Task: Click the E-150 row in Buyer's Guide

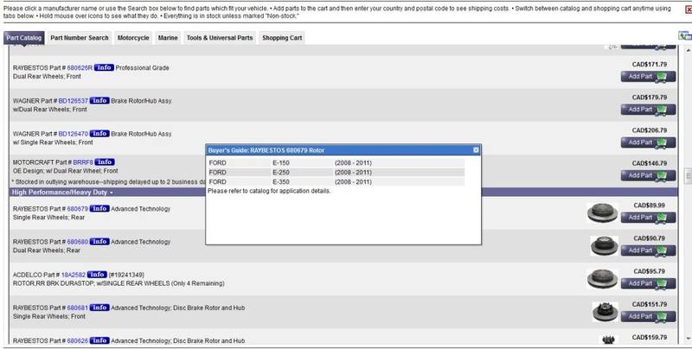Action: click(336, 163)
